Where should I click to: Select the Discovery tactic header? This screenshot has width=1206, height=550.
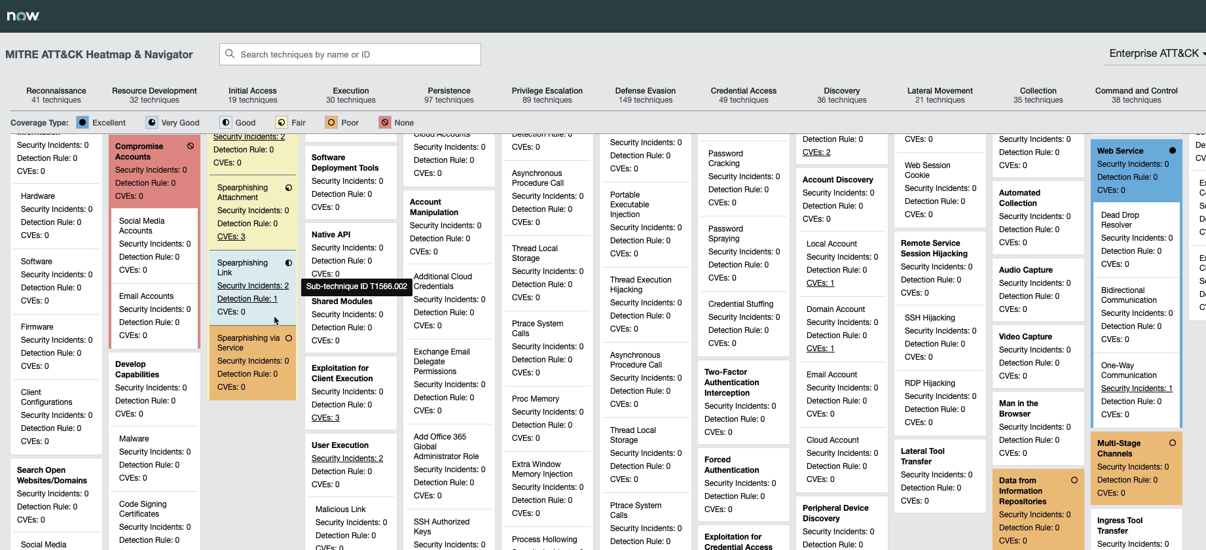point(842,95)
